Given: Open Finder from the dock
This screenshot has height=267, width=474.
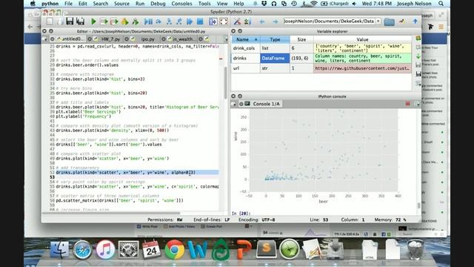Looking at the screenshot, I should click(x=59, y=249).
